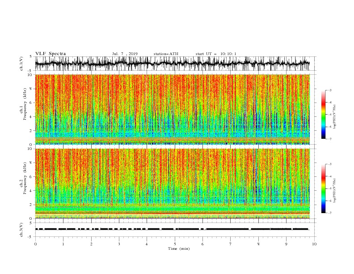The height and width of the screenshot is (274, 354).
Task: Click the "station=ATH" label
Action: 166,54
